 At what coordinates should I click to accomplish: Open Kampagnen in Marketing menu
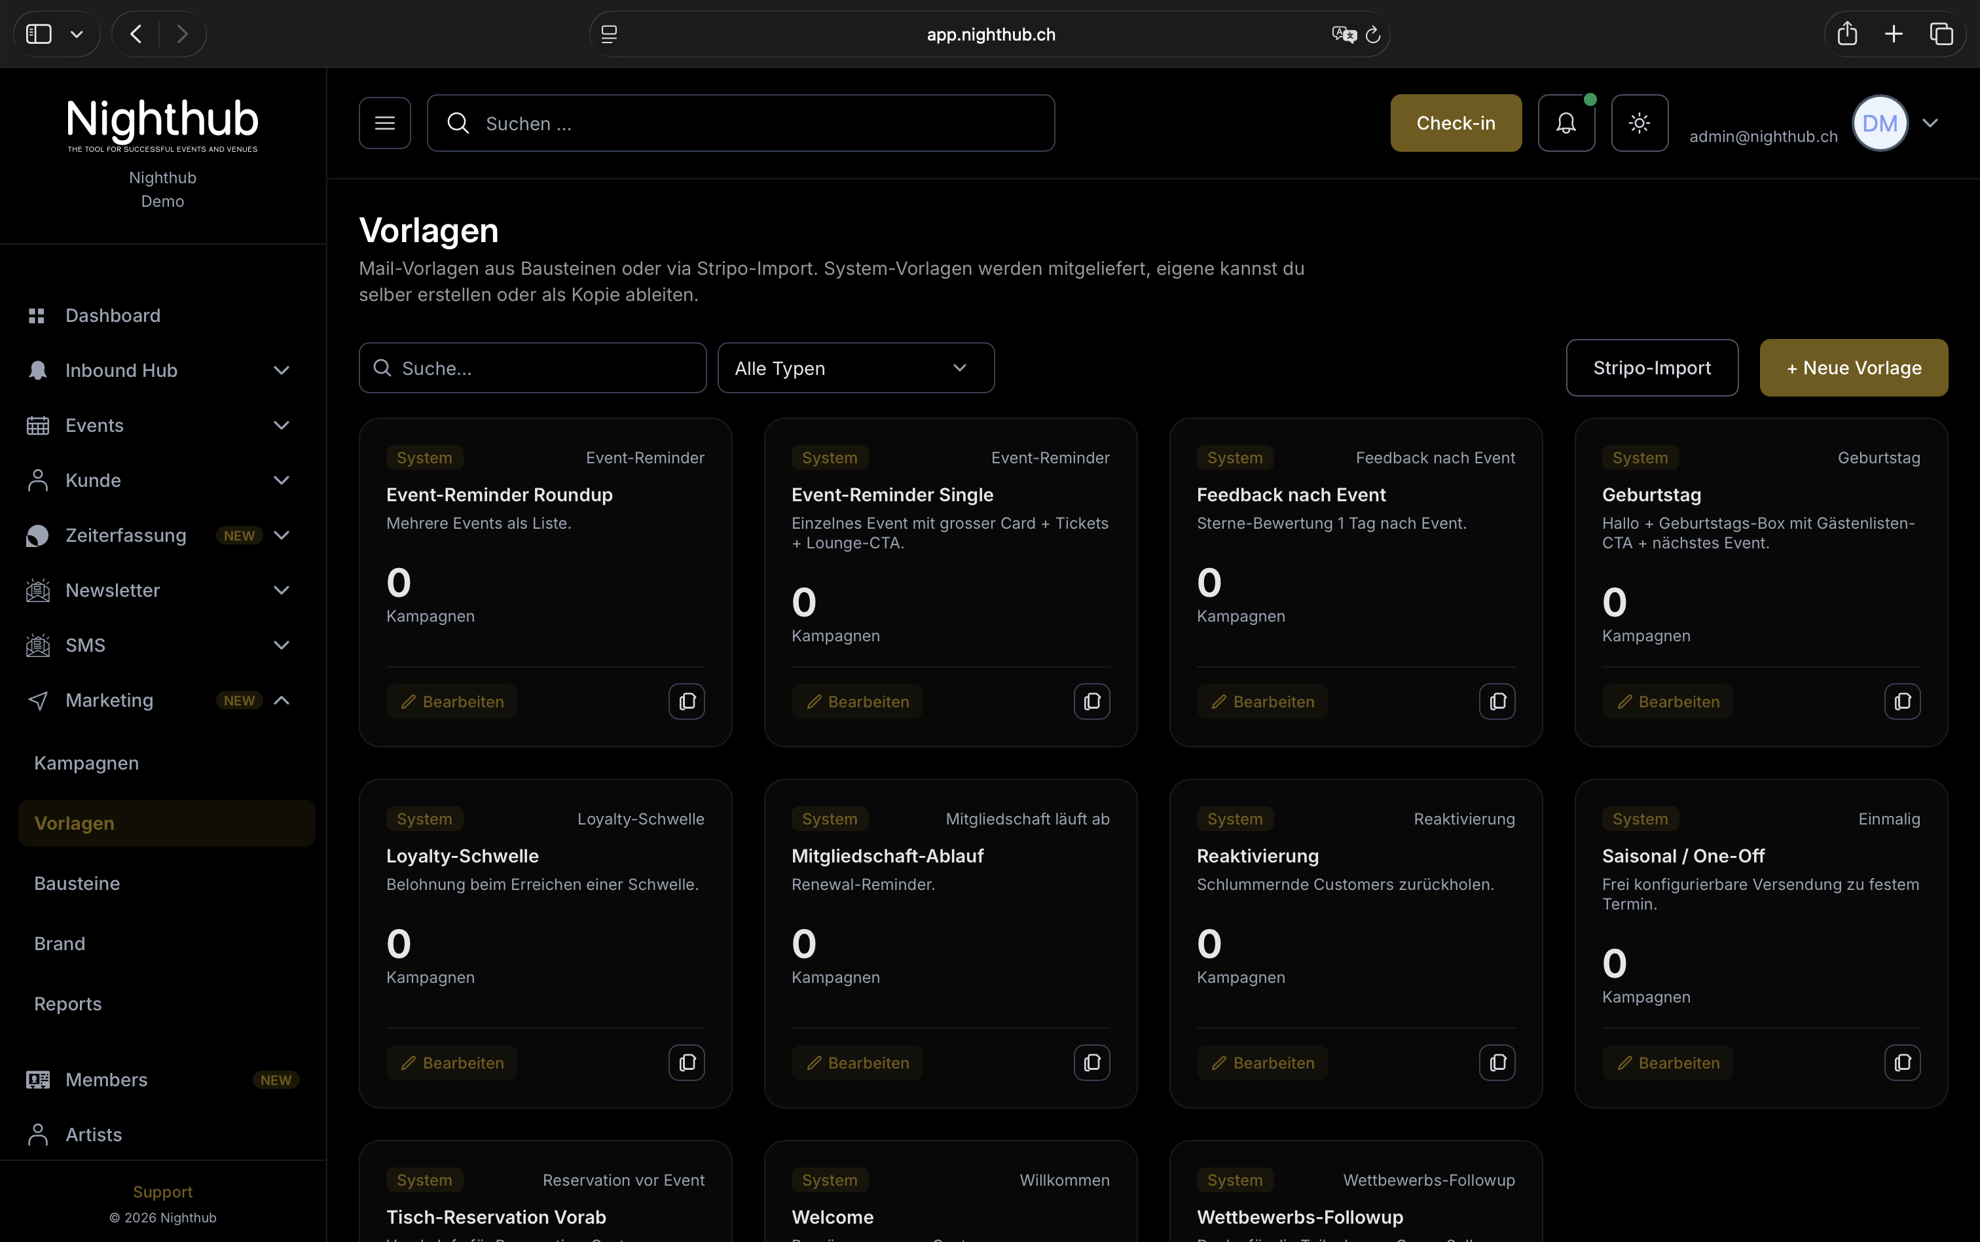click(x=86, y=763)
